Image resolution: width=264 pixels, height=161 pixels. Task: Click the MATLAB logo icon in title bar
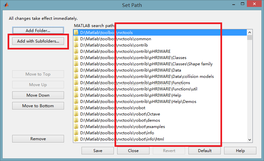point(6,5)
